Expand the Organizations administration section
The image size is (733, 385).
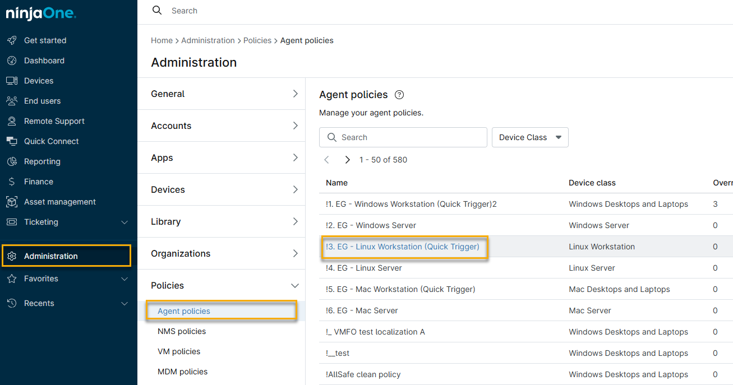295,253
